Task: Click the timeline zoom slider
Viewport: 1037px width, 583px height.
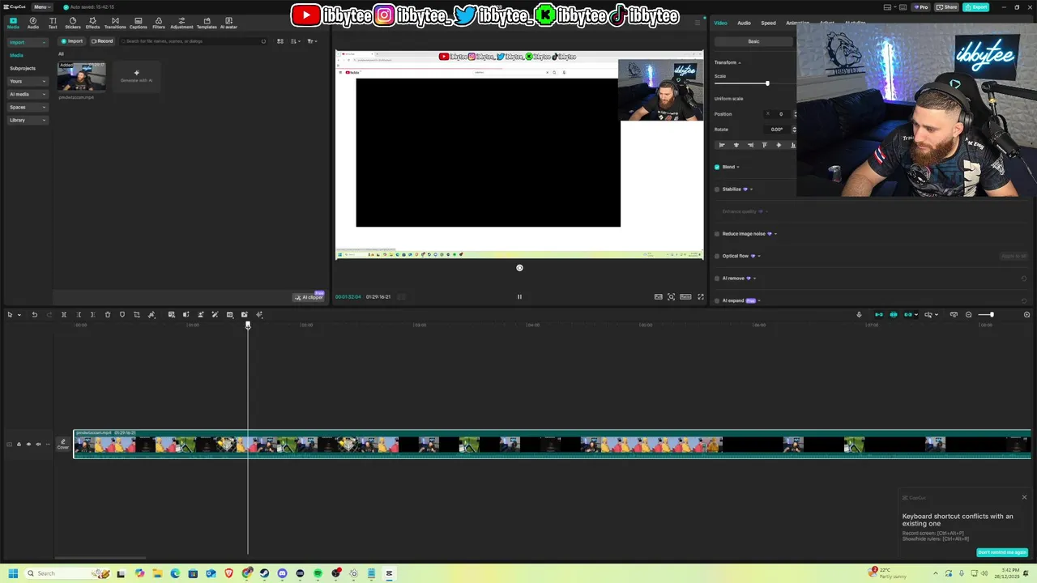Action: click(x=986, y=315)
